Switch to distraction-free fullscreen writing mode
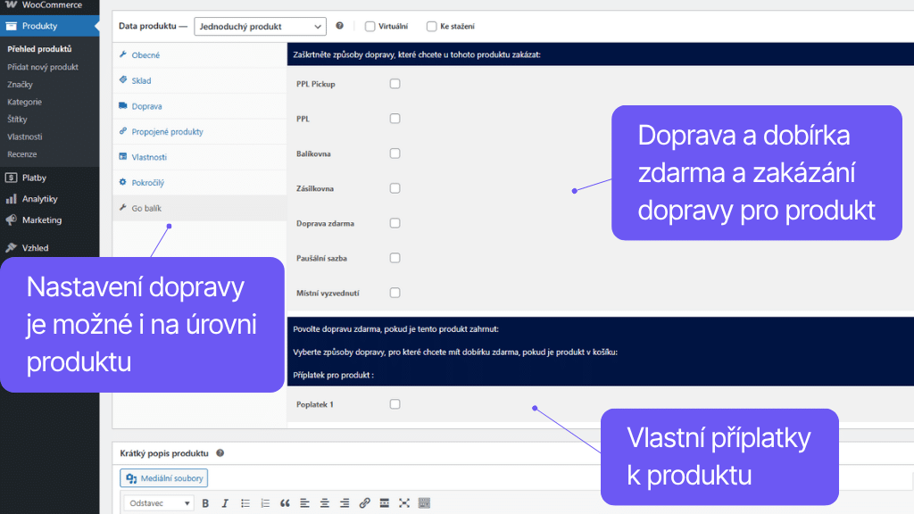This screenshot has height=514, width=914. point(404,502)
